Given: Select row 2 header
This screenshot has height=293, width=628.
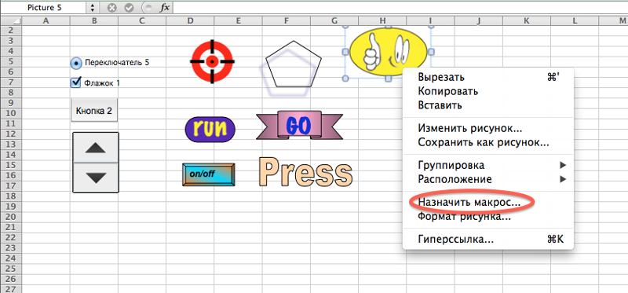Looking at the screenshot, I should tap(10, 31).
